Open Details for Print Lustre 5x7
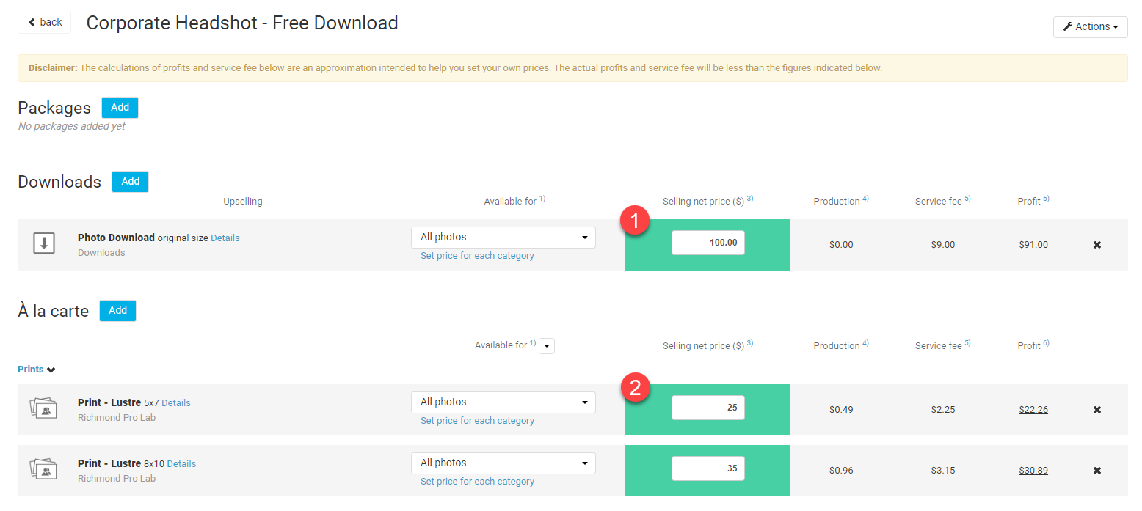 tap(176, 403)
